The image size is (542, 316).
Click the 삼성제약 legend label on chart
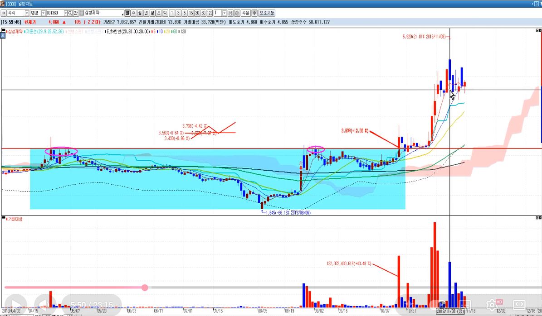click(15, 31)
